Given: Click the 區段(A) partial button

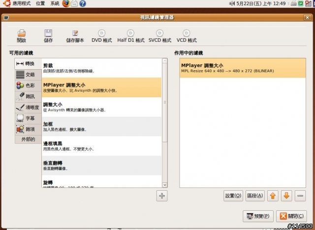Looking at the screenshot, I should pos(255,196).
